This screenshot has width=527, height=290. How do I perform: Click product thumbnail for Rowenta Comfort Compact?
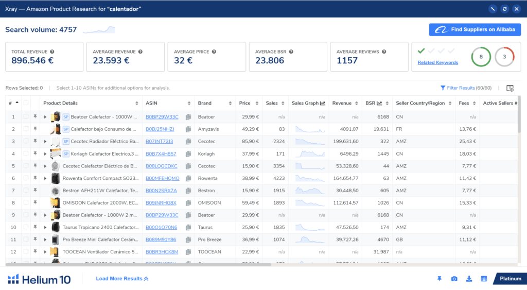[56, 178]
